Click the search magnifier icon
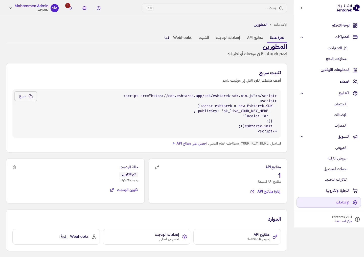 (x=281, y=8)
